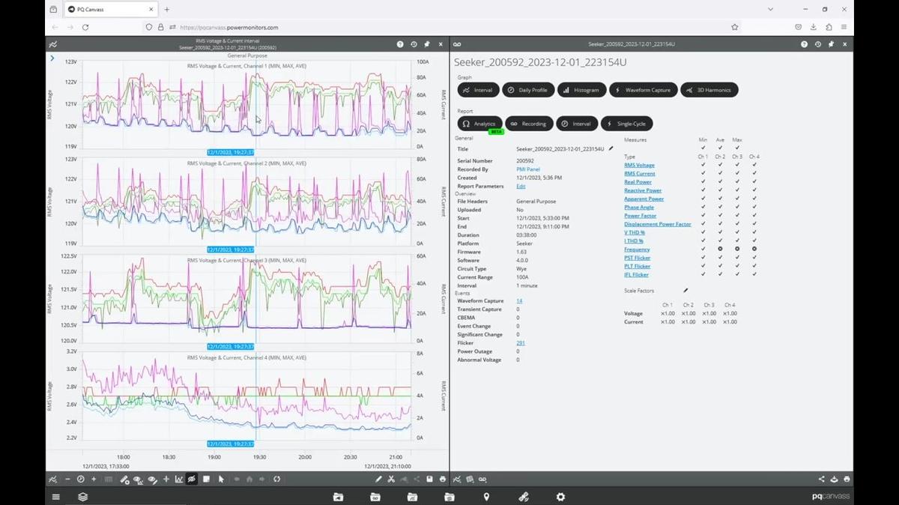Expand the left sidebar chevron arrow
Screen dimensions: 899x505
click(x=52, y=58)
